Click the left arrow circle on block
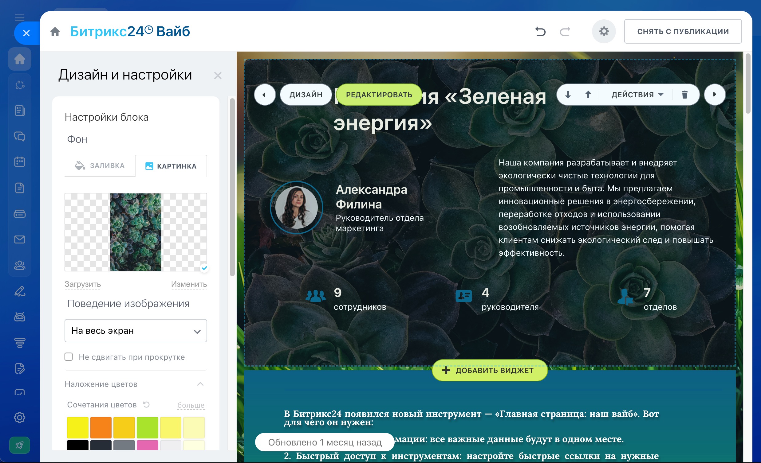Viewport: 761px width, 463px height. [x=265, y=95]
